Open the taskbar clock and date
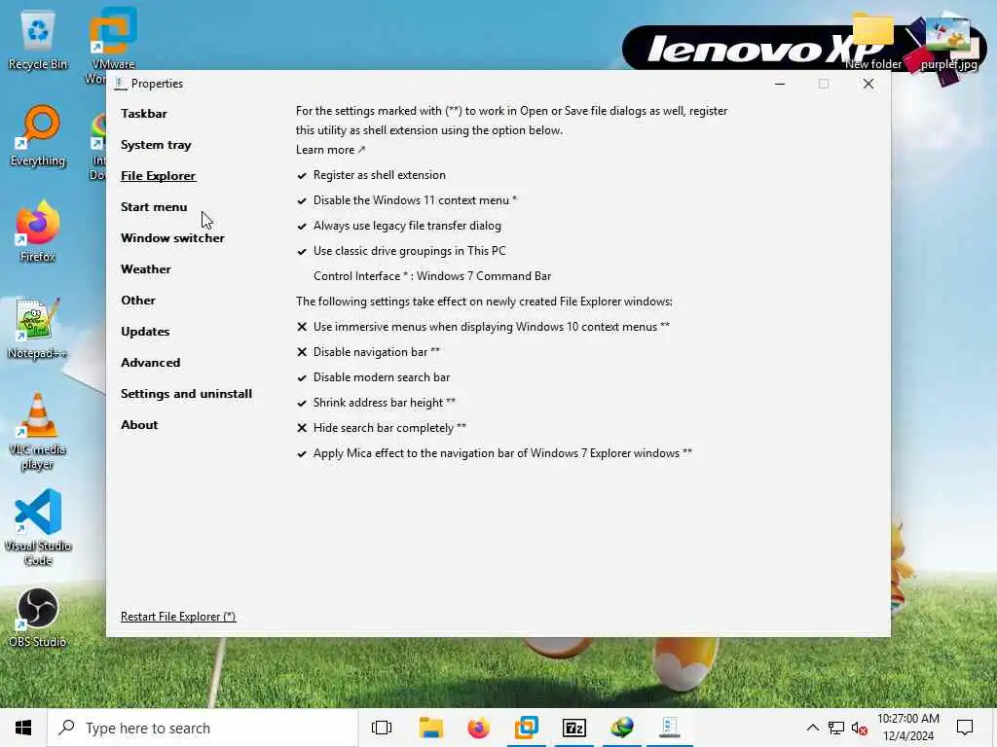997x747 pixels. point(908,728)
